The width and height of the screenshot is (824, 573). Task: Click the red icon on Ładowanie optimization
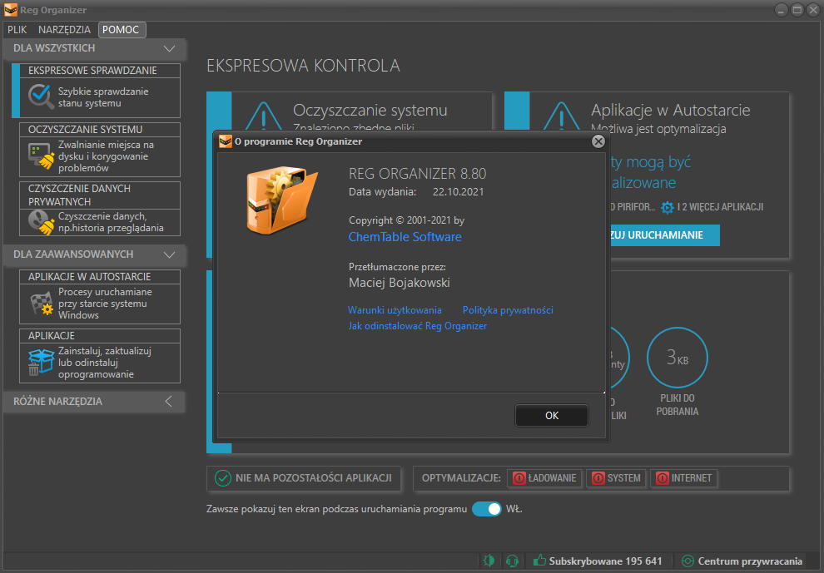[x=519, y=478]
